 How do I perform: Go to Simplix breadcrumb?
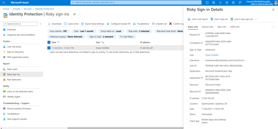[x=17, y=9]
